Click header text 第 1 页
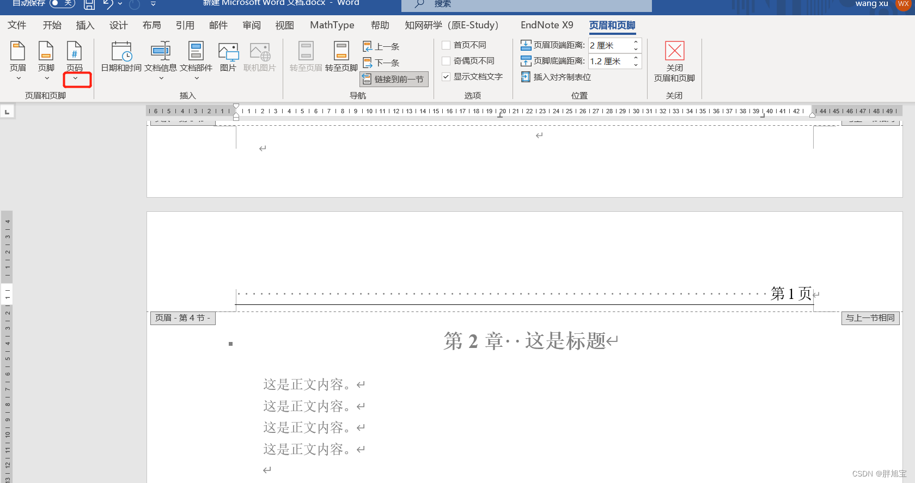Screen dimensions: 915x483 coord(791,294)
